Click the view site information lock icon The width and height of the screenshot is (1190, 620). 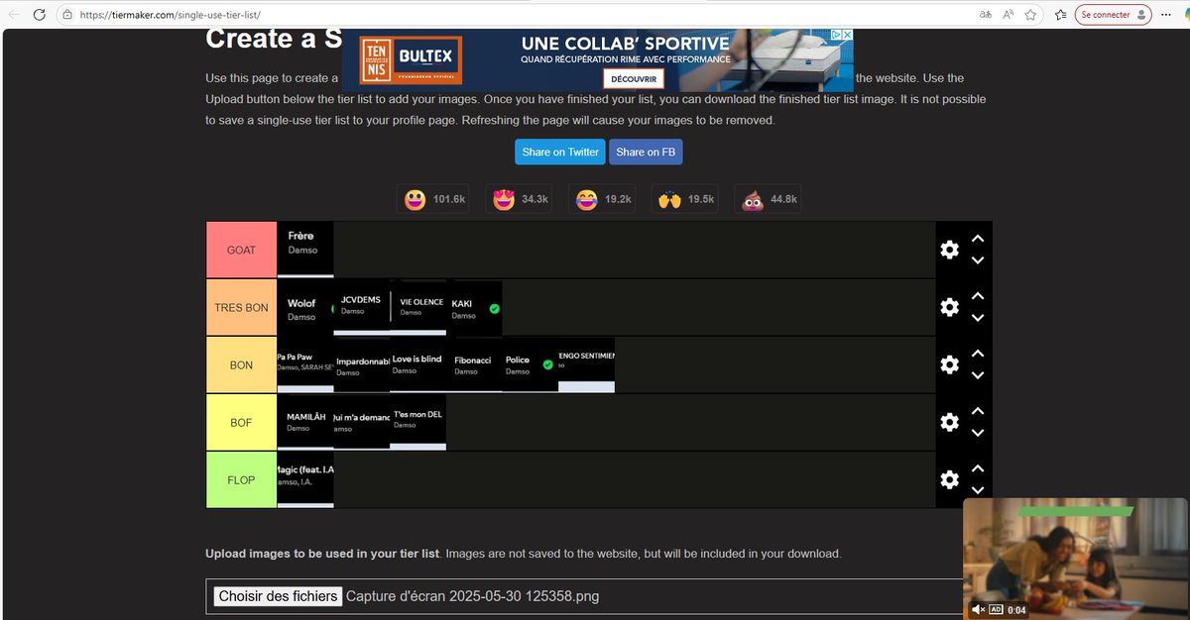click(66, 15)
